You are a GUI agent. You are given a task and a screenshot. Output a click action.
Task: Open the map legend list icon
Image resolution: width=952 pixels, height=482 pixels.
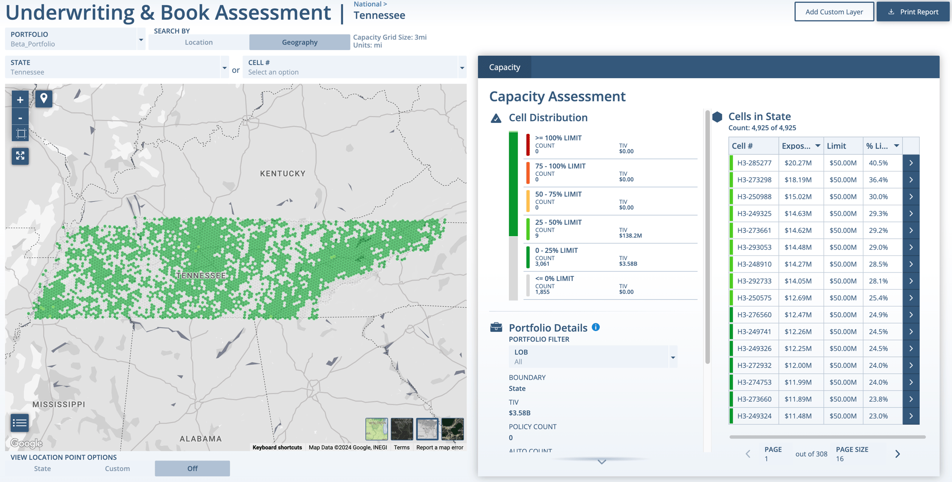coord(20,422)
